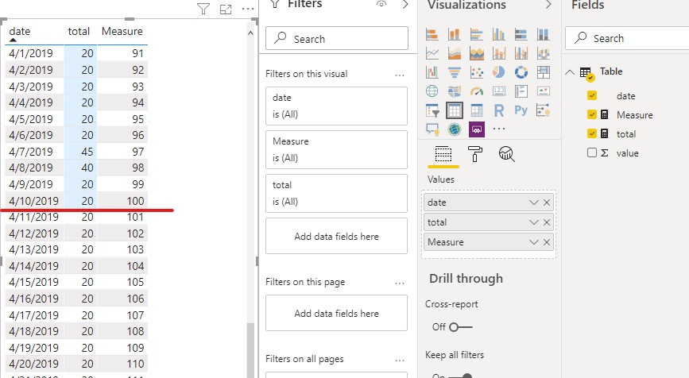Select the Funnel chart visualization
The image size is (689, 378).
(x=454, y=72)
